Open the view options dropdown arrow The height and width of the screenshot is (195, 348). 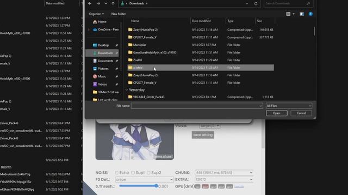(x=294, y=14)
